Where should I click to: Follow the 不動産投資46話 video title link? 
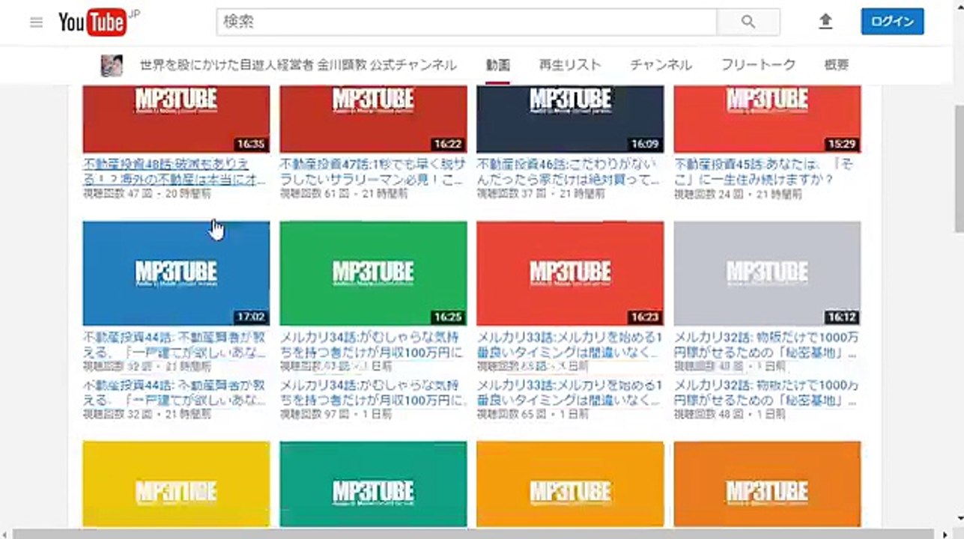568,171
